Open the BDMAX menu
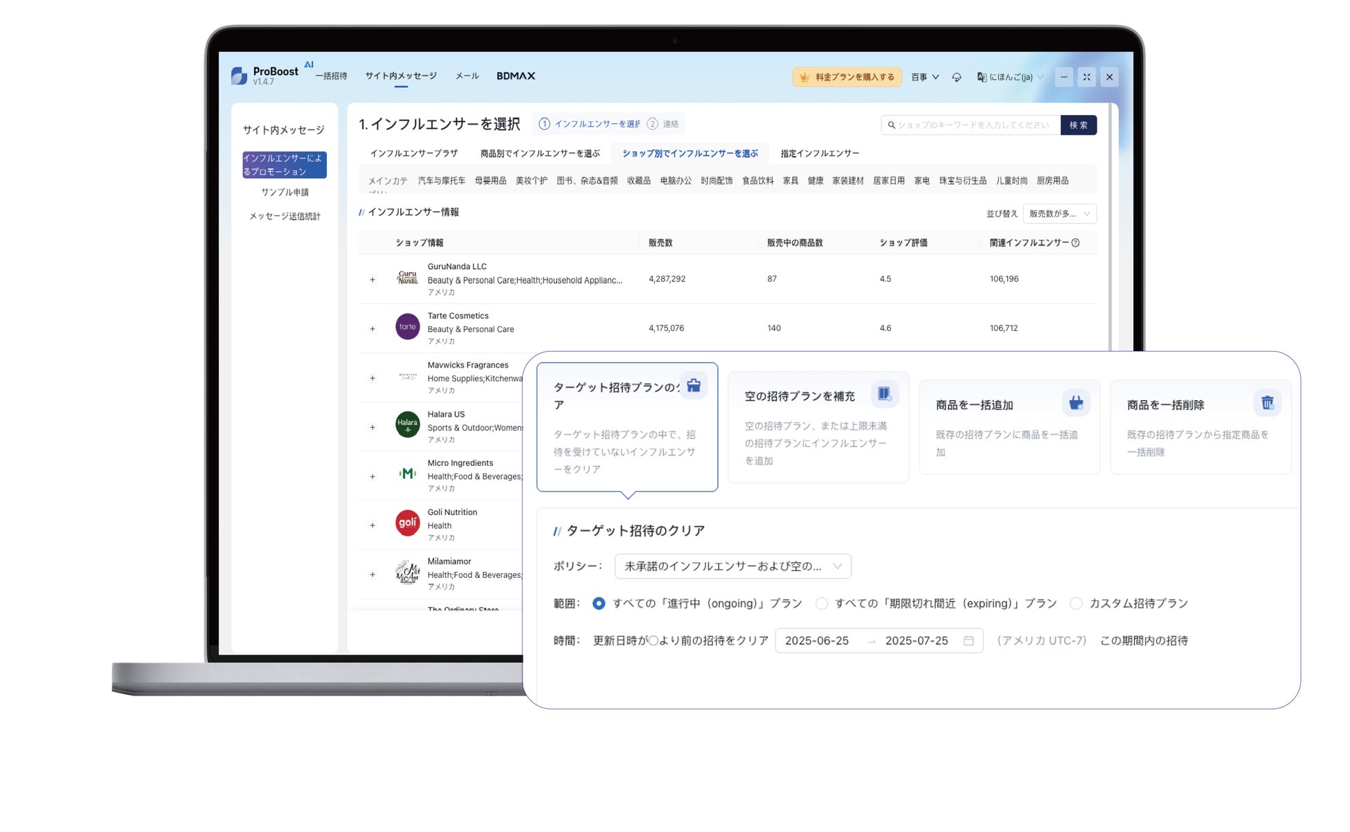The width and height of the screenshot is (1350, 832). [516, 76]
